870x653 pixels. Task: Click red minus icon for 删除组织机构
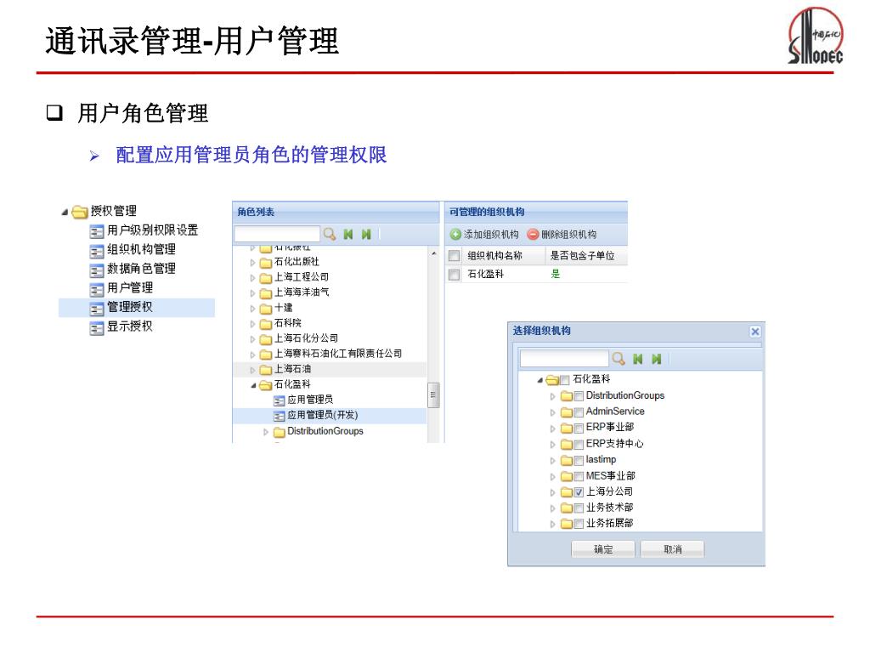point(534,235)
